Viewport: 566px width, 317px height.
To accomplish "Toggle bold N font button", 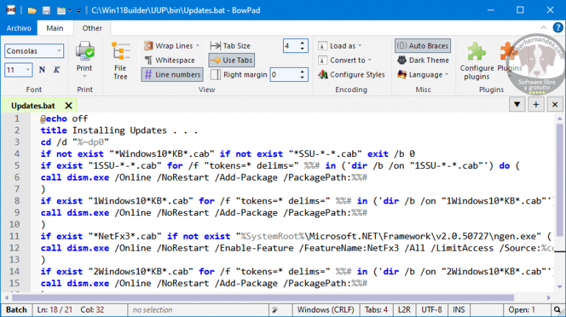I will tap(42, 70).
